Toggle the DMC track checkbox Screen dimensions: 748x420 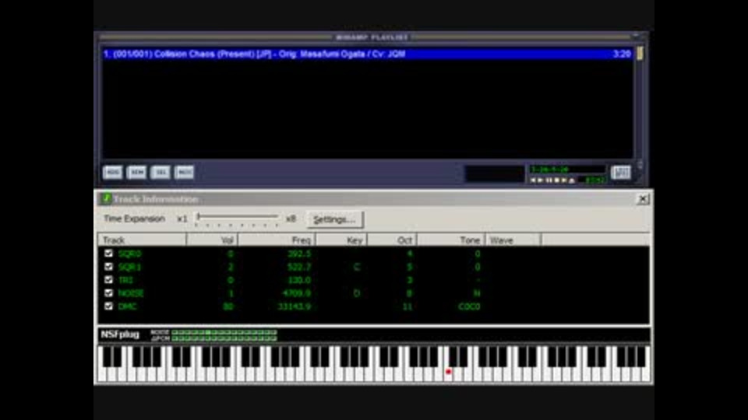point(108,306)
